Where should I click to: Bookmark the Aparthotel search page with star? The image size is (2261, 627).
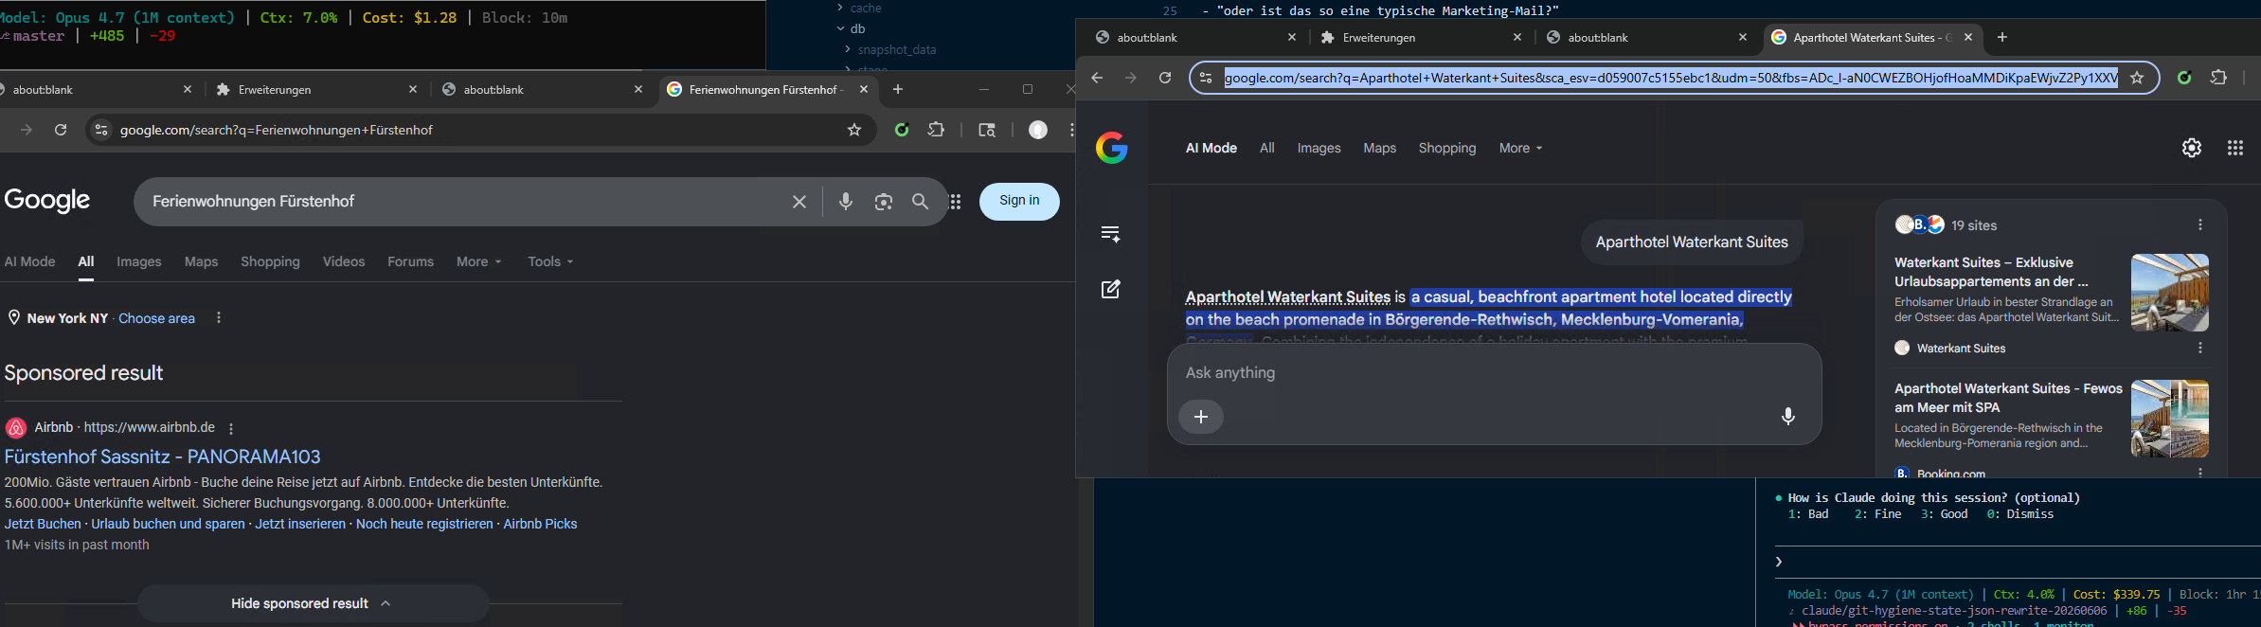click(2137, 78)
